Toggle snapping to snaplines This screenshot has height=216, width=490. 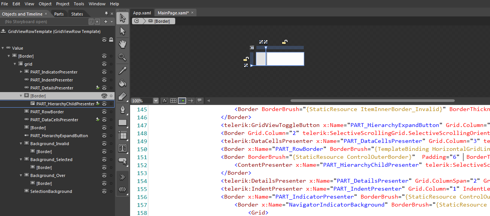click(191, 100)
